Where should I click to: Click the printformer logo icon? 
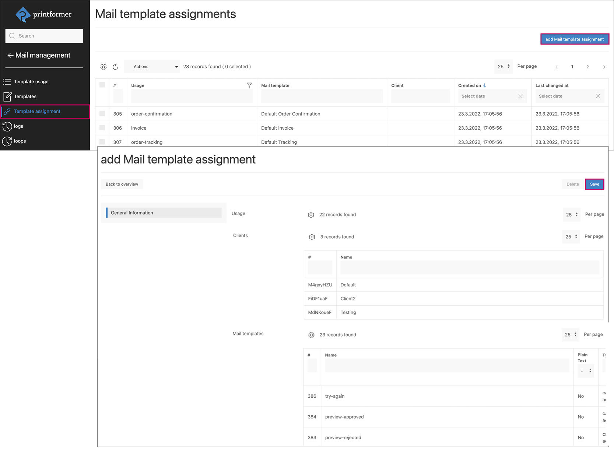23,15
